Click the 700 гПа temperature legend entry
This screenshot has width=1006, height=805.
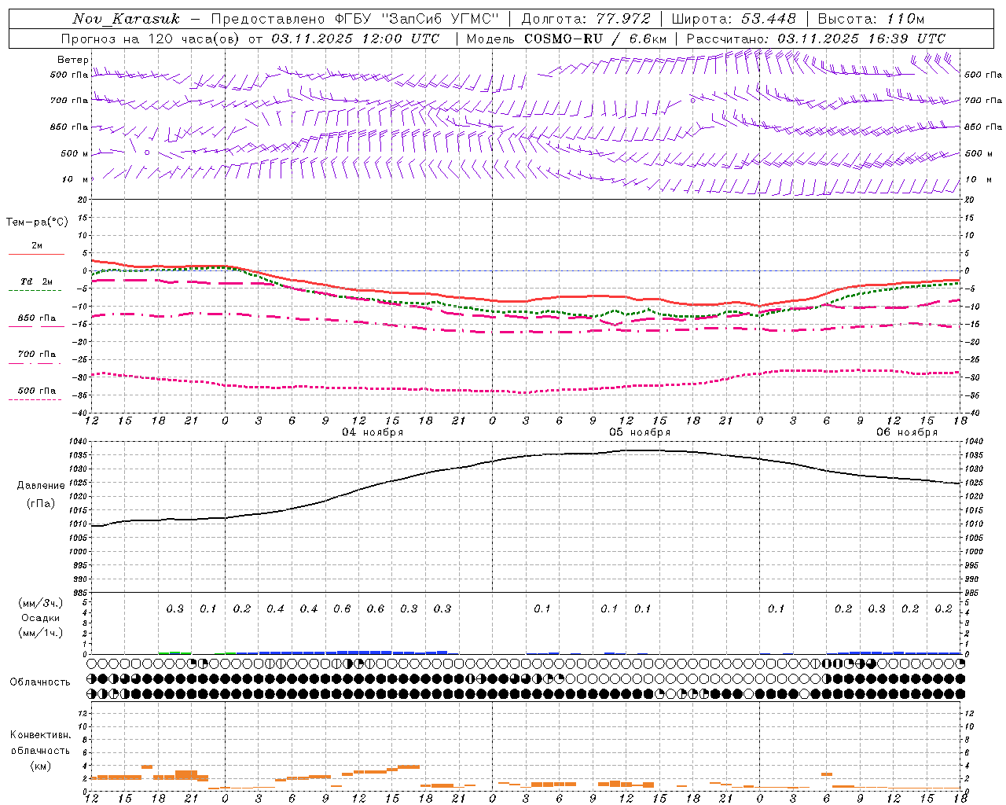pyautogui.click(x=37, y=355)
